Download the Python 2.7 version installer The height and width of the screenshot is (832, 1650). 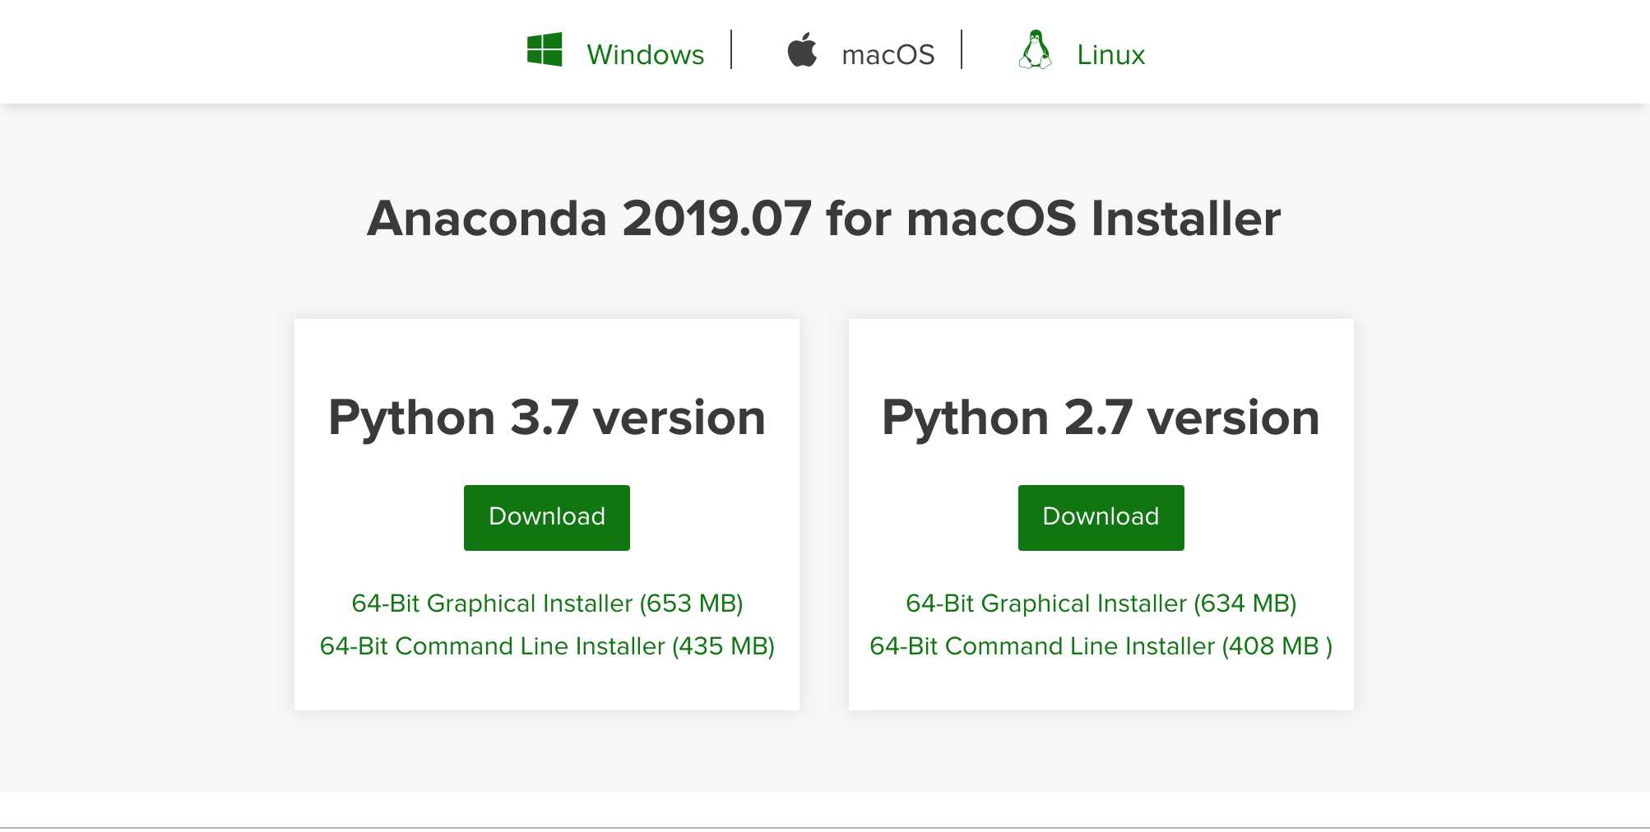[1101, 517]
